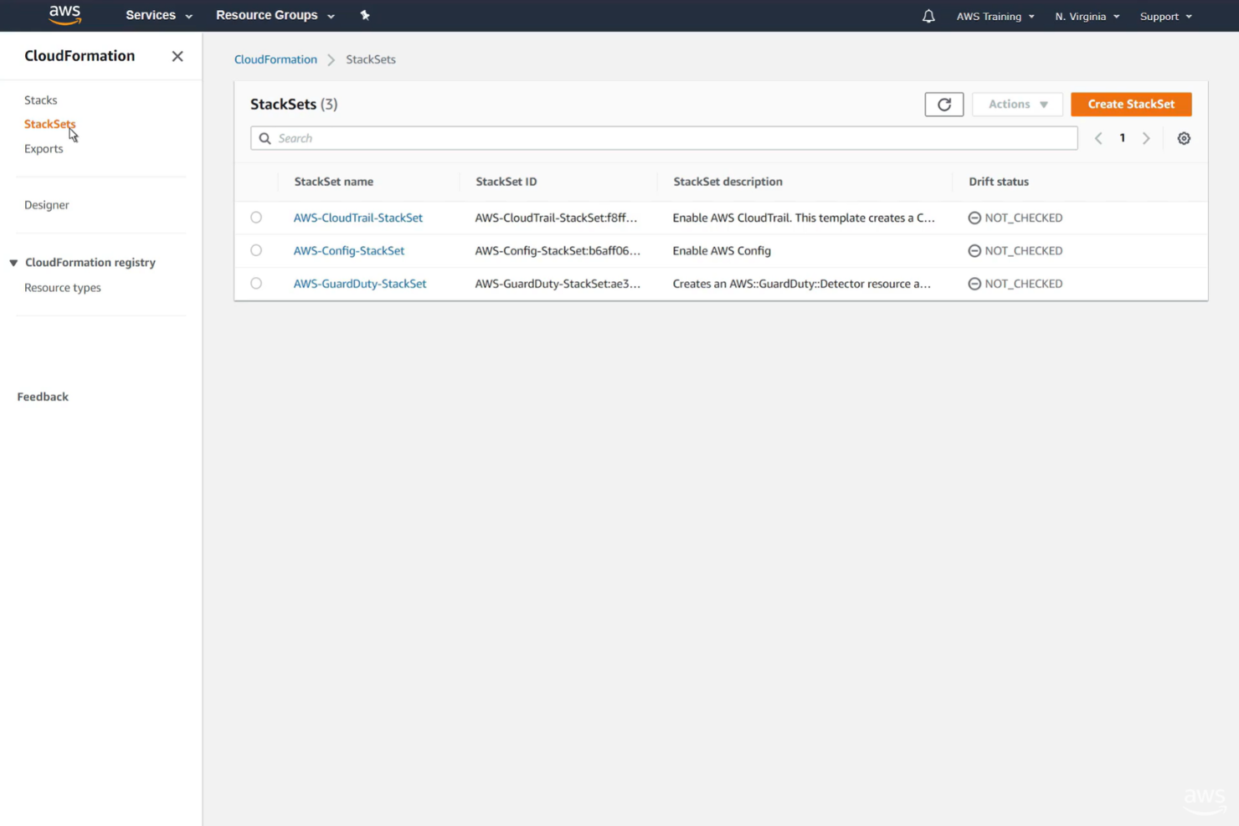Click the 'AWS-CloudTrail-StackSet:f8ff…' ID cell

tap(556, 218)
